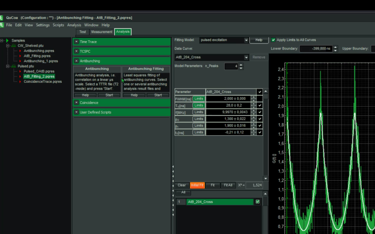Click the green Samples play icon

pyautogui.click(x=7, y=41)
